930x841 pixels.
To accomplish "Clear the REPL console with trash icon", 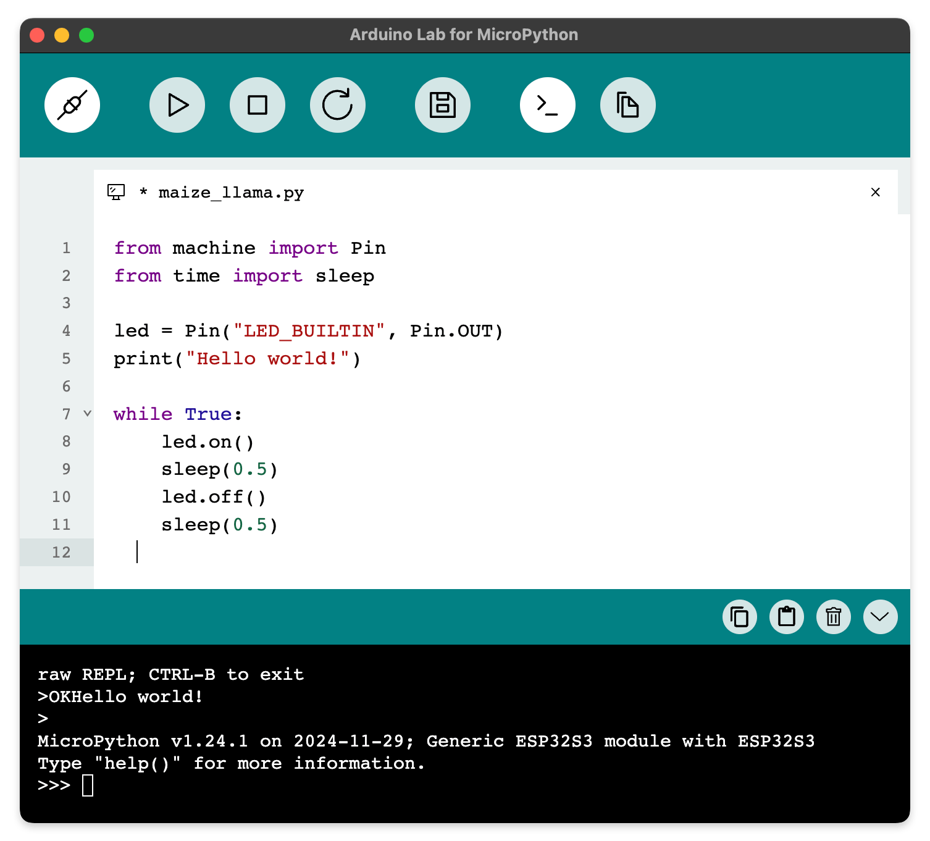I will 833,616.
